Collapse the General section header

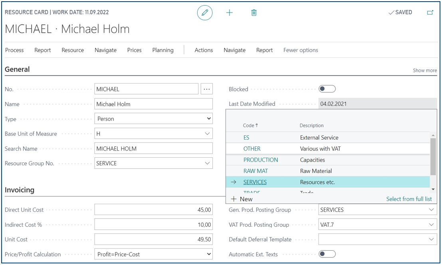pyautogui.click(x=17, y=69)
